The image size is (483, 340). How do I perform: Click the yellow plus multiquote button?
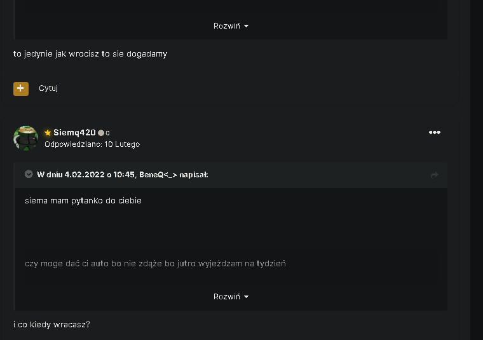click(x=21, y=89)
